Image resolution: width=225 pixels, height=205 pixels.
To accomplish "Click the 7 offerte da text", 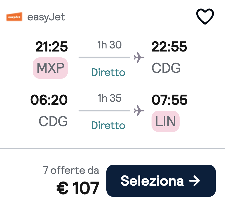I will (71, 171).
